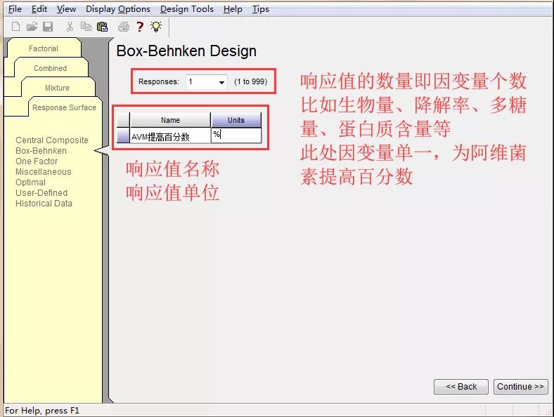The width and height of the screenshot is (554, 417).
Task: Open the Design Tools menu
Action: tap(187, 9)
